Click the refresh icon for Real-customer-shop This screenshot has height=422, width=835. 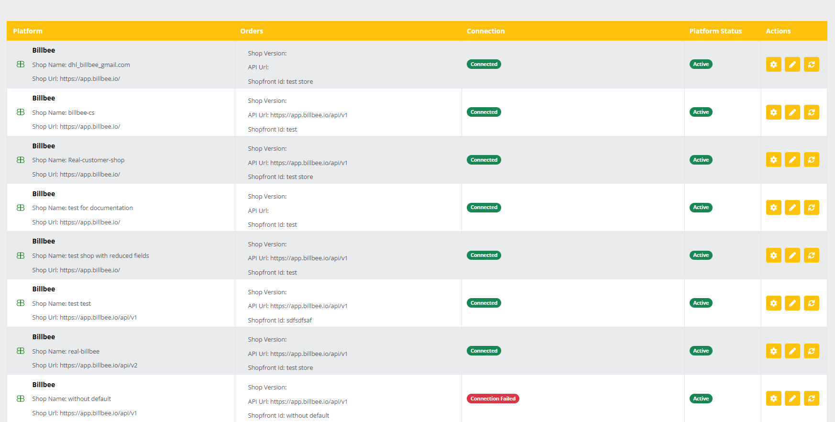pyautogui.click(x=812, y=160)
